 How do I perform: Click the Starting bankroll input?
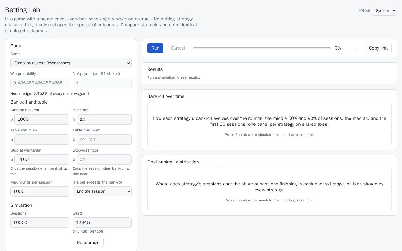[42, 119]
